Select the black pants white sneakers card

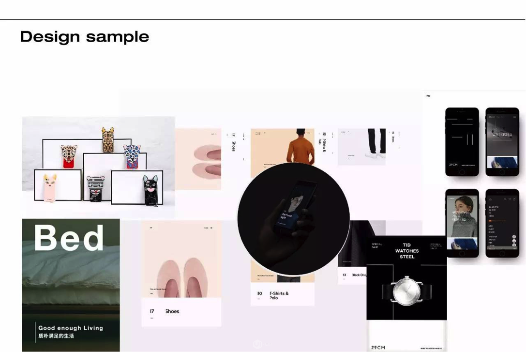[x=361, y=147]
